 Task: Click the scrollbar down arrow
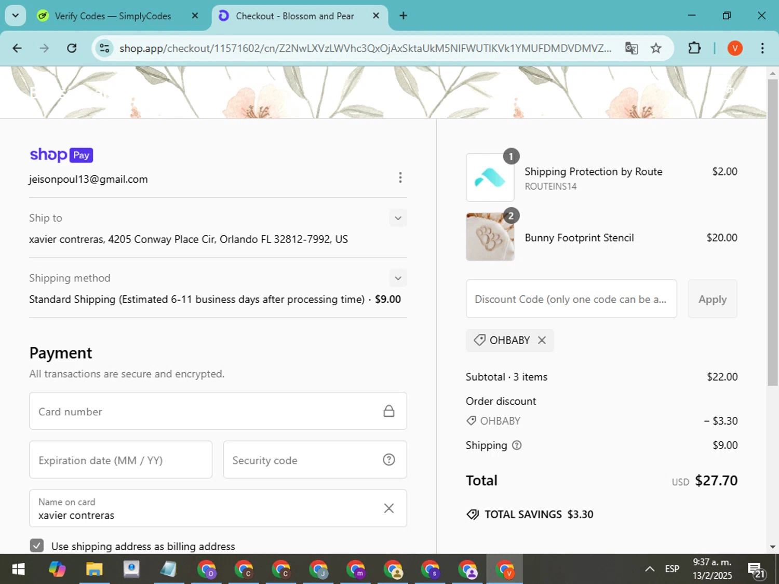click(x=773, y=547)
